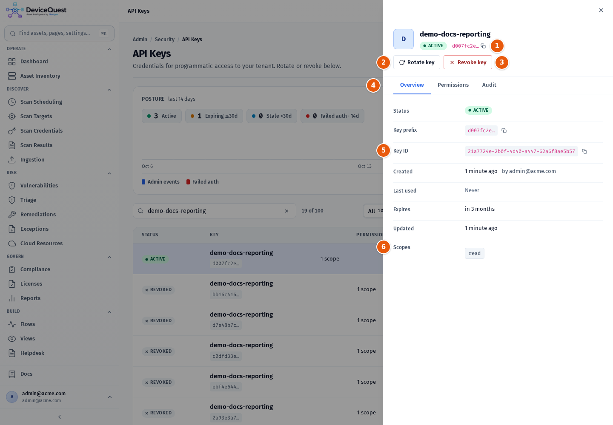Switch to Permissions tab
The height and width of the screenshot is (425, 613).
click(453, 85)
